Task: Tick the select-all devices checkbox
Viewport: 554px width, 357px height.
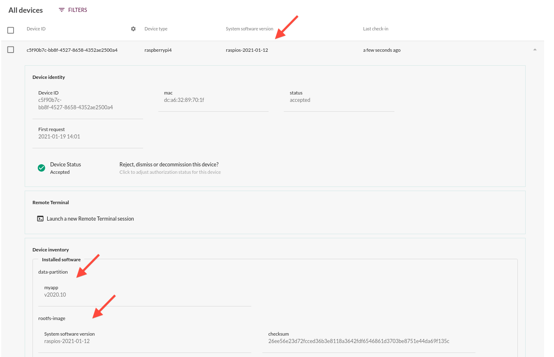Action: coord(11,30)
